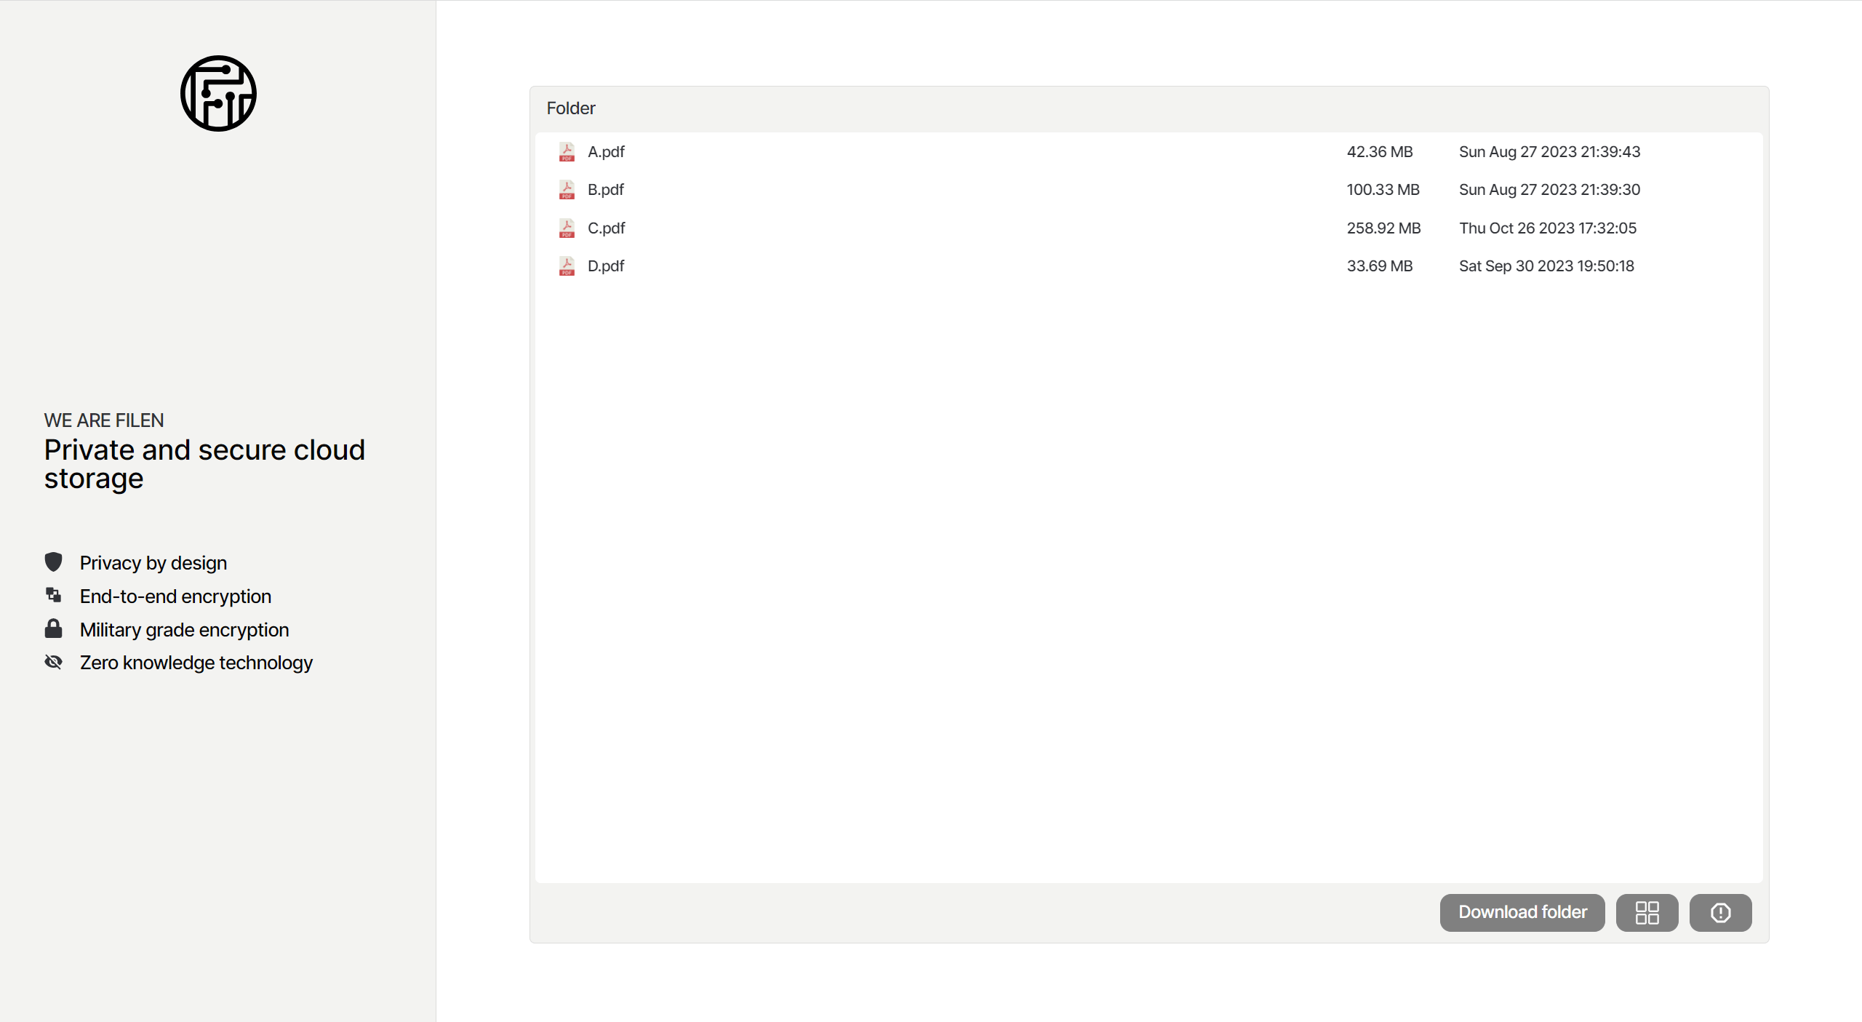Click the 33.69 MB size value

point(1380,266)
